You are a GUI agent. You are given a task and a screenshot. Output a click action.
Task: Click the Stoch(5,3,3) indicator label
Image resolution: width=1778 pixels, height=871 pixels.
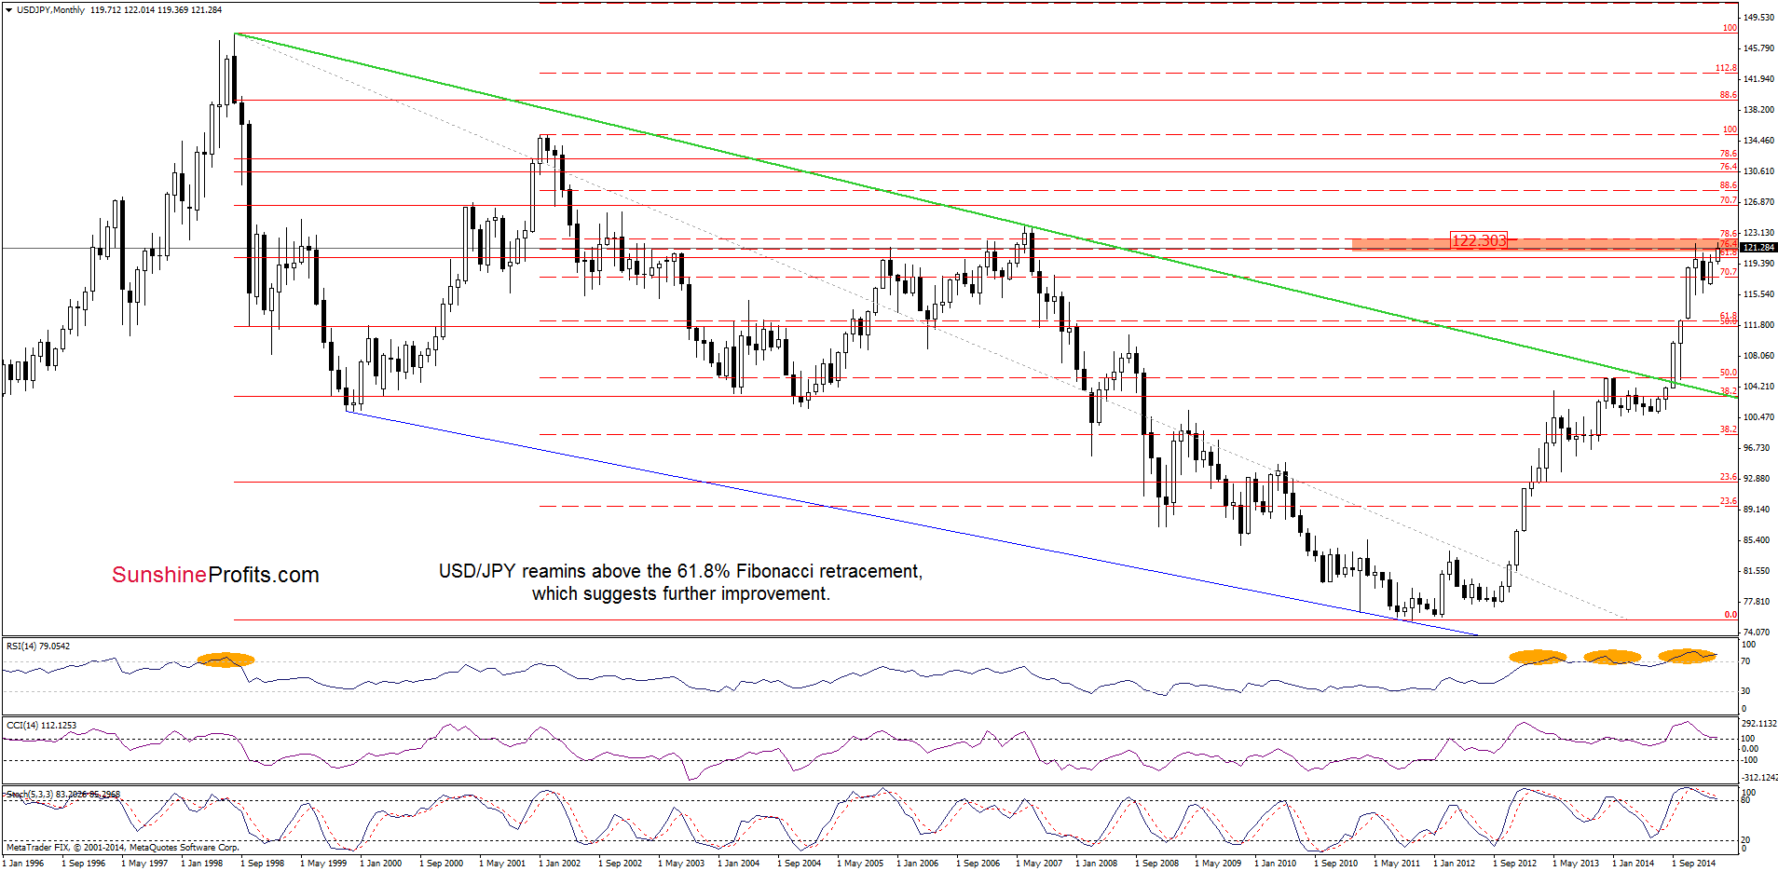coord(62,795)
